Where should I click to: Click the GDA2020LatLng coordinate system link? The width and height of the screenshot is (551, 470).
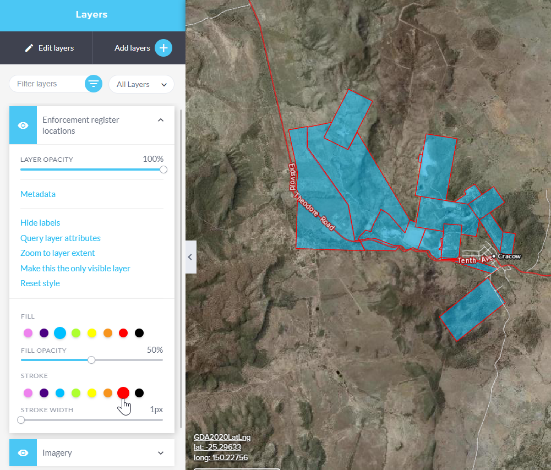[222, 437]
